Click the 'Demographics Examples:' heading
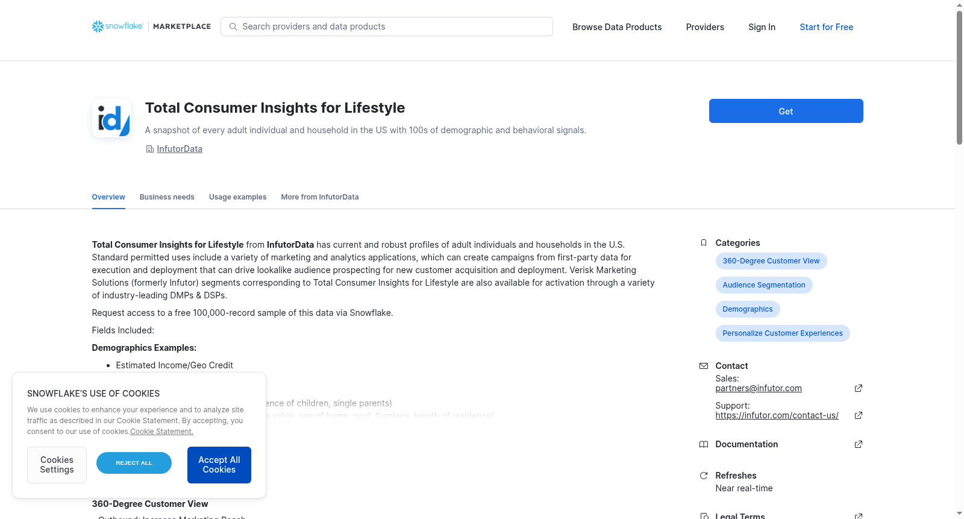This screenshot has width=964, height=519. (144, 348)
